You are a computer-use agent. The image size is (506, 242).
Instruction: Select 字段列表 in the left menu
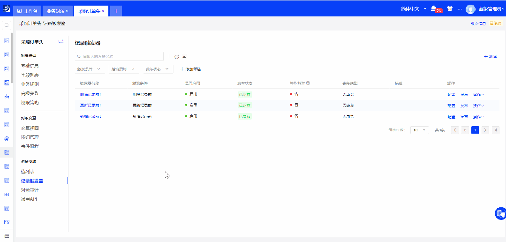click(x=30, y=75)
